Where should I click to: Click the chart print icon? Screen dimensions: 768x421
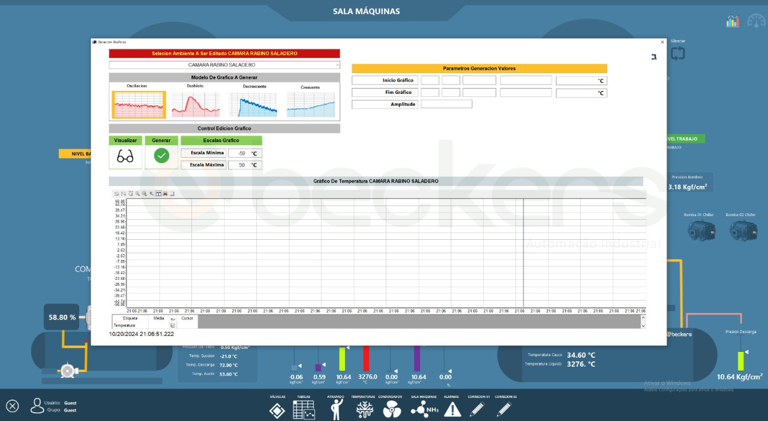165,194
